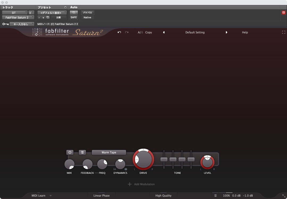Open the FabFilter Saturn 2 plugin selector dropdown
Viewport: 287px width, 199px height.
(x=18, y=17)
